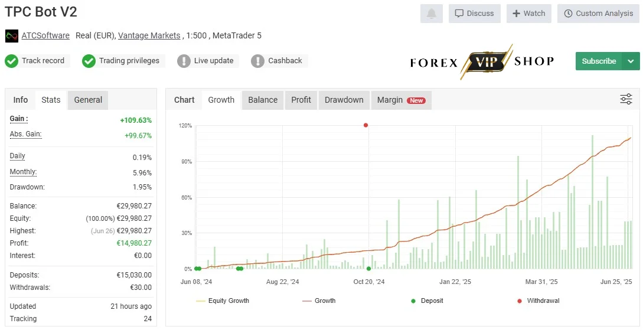Image resolution: width=643 pixels, height=333 pixels.
Task: Click the 1.95% drawdown value
Action: pyautogui.click(x=142, y=187)
